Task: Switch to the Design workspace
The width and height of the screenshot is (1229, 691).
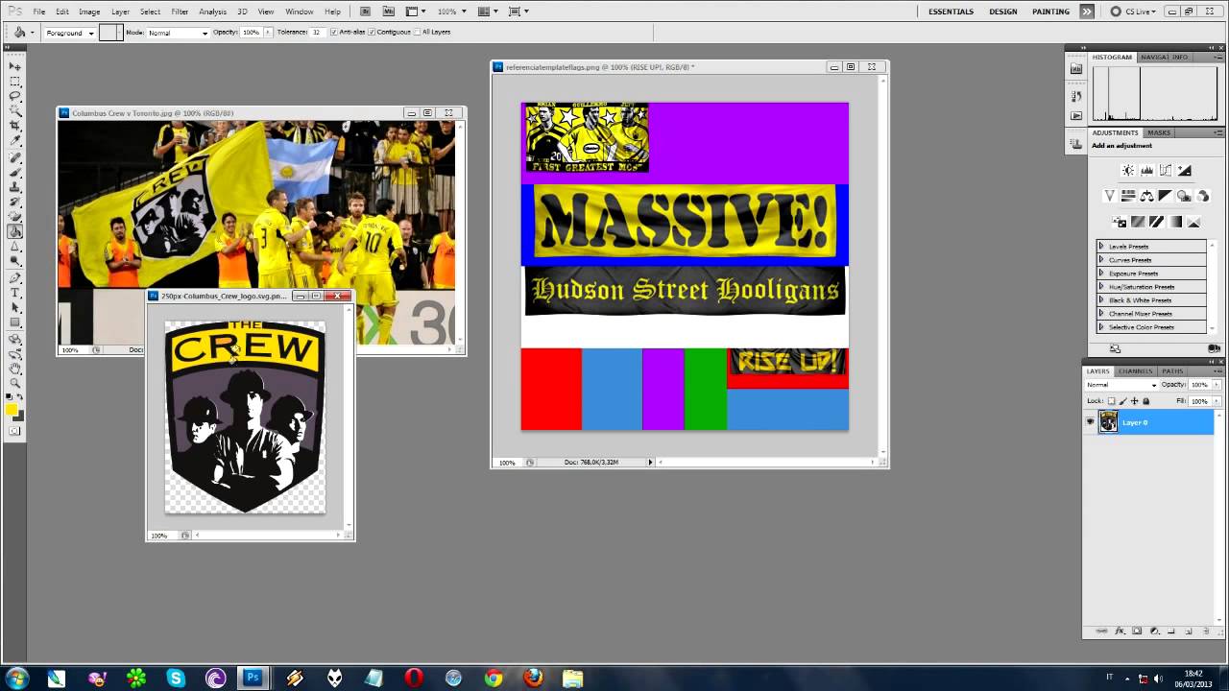Action: click(x=1002, y=12)
